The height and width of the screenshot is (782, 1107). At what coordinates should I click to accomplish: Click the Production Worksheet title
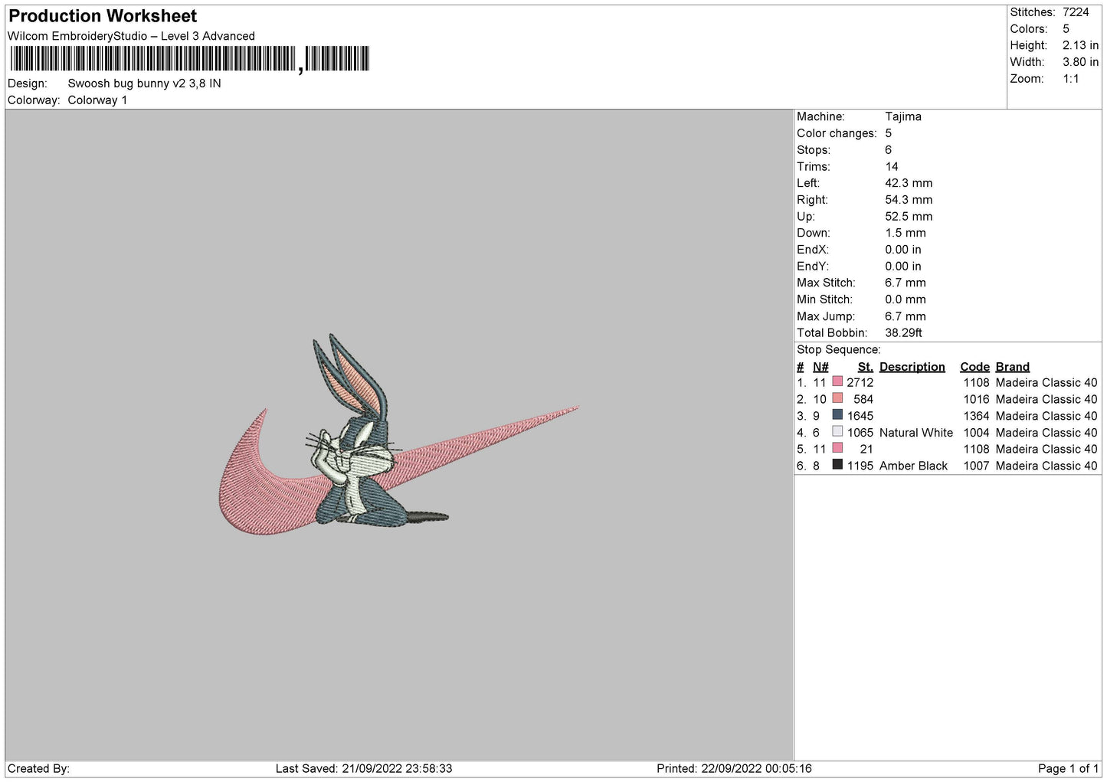103,16
